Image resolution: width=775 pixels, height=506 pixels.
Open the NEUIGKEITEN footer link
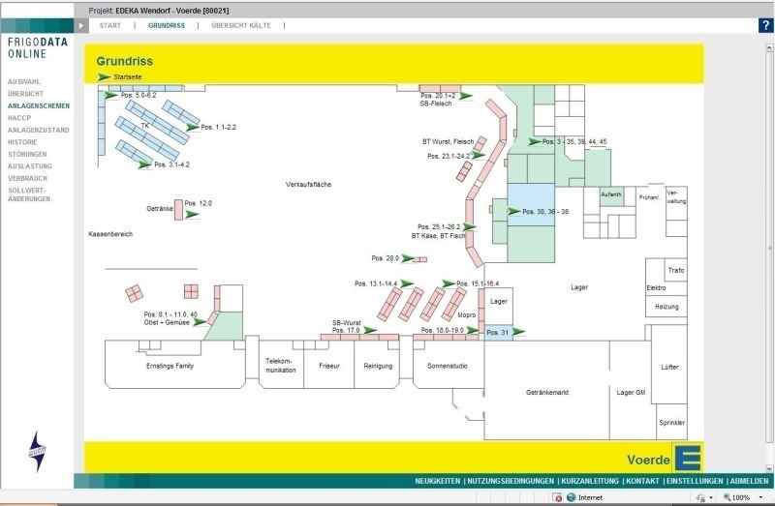438,481
